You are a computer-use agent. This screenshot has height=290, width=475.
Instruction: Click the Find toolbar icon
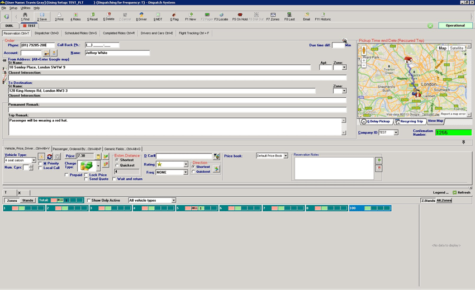25,17
